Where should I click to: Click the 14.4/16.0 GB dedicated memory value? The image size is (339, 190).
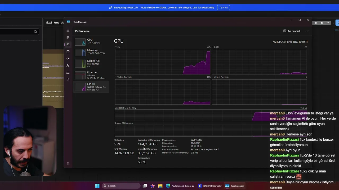(148, 144)
